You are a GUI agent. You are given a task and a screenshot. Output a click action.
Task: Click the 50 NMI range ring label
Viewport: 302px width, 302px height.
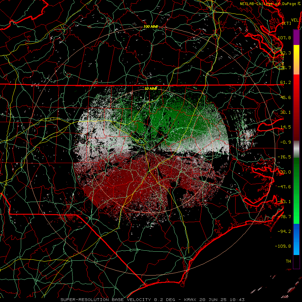click(x=151, y=89)
